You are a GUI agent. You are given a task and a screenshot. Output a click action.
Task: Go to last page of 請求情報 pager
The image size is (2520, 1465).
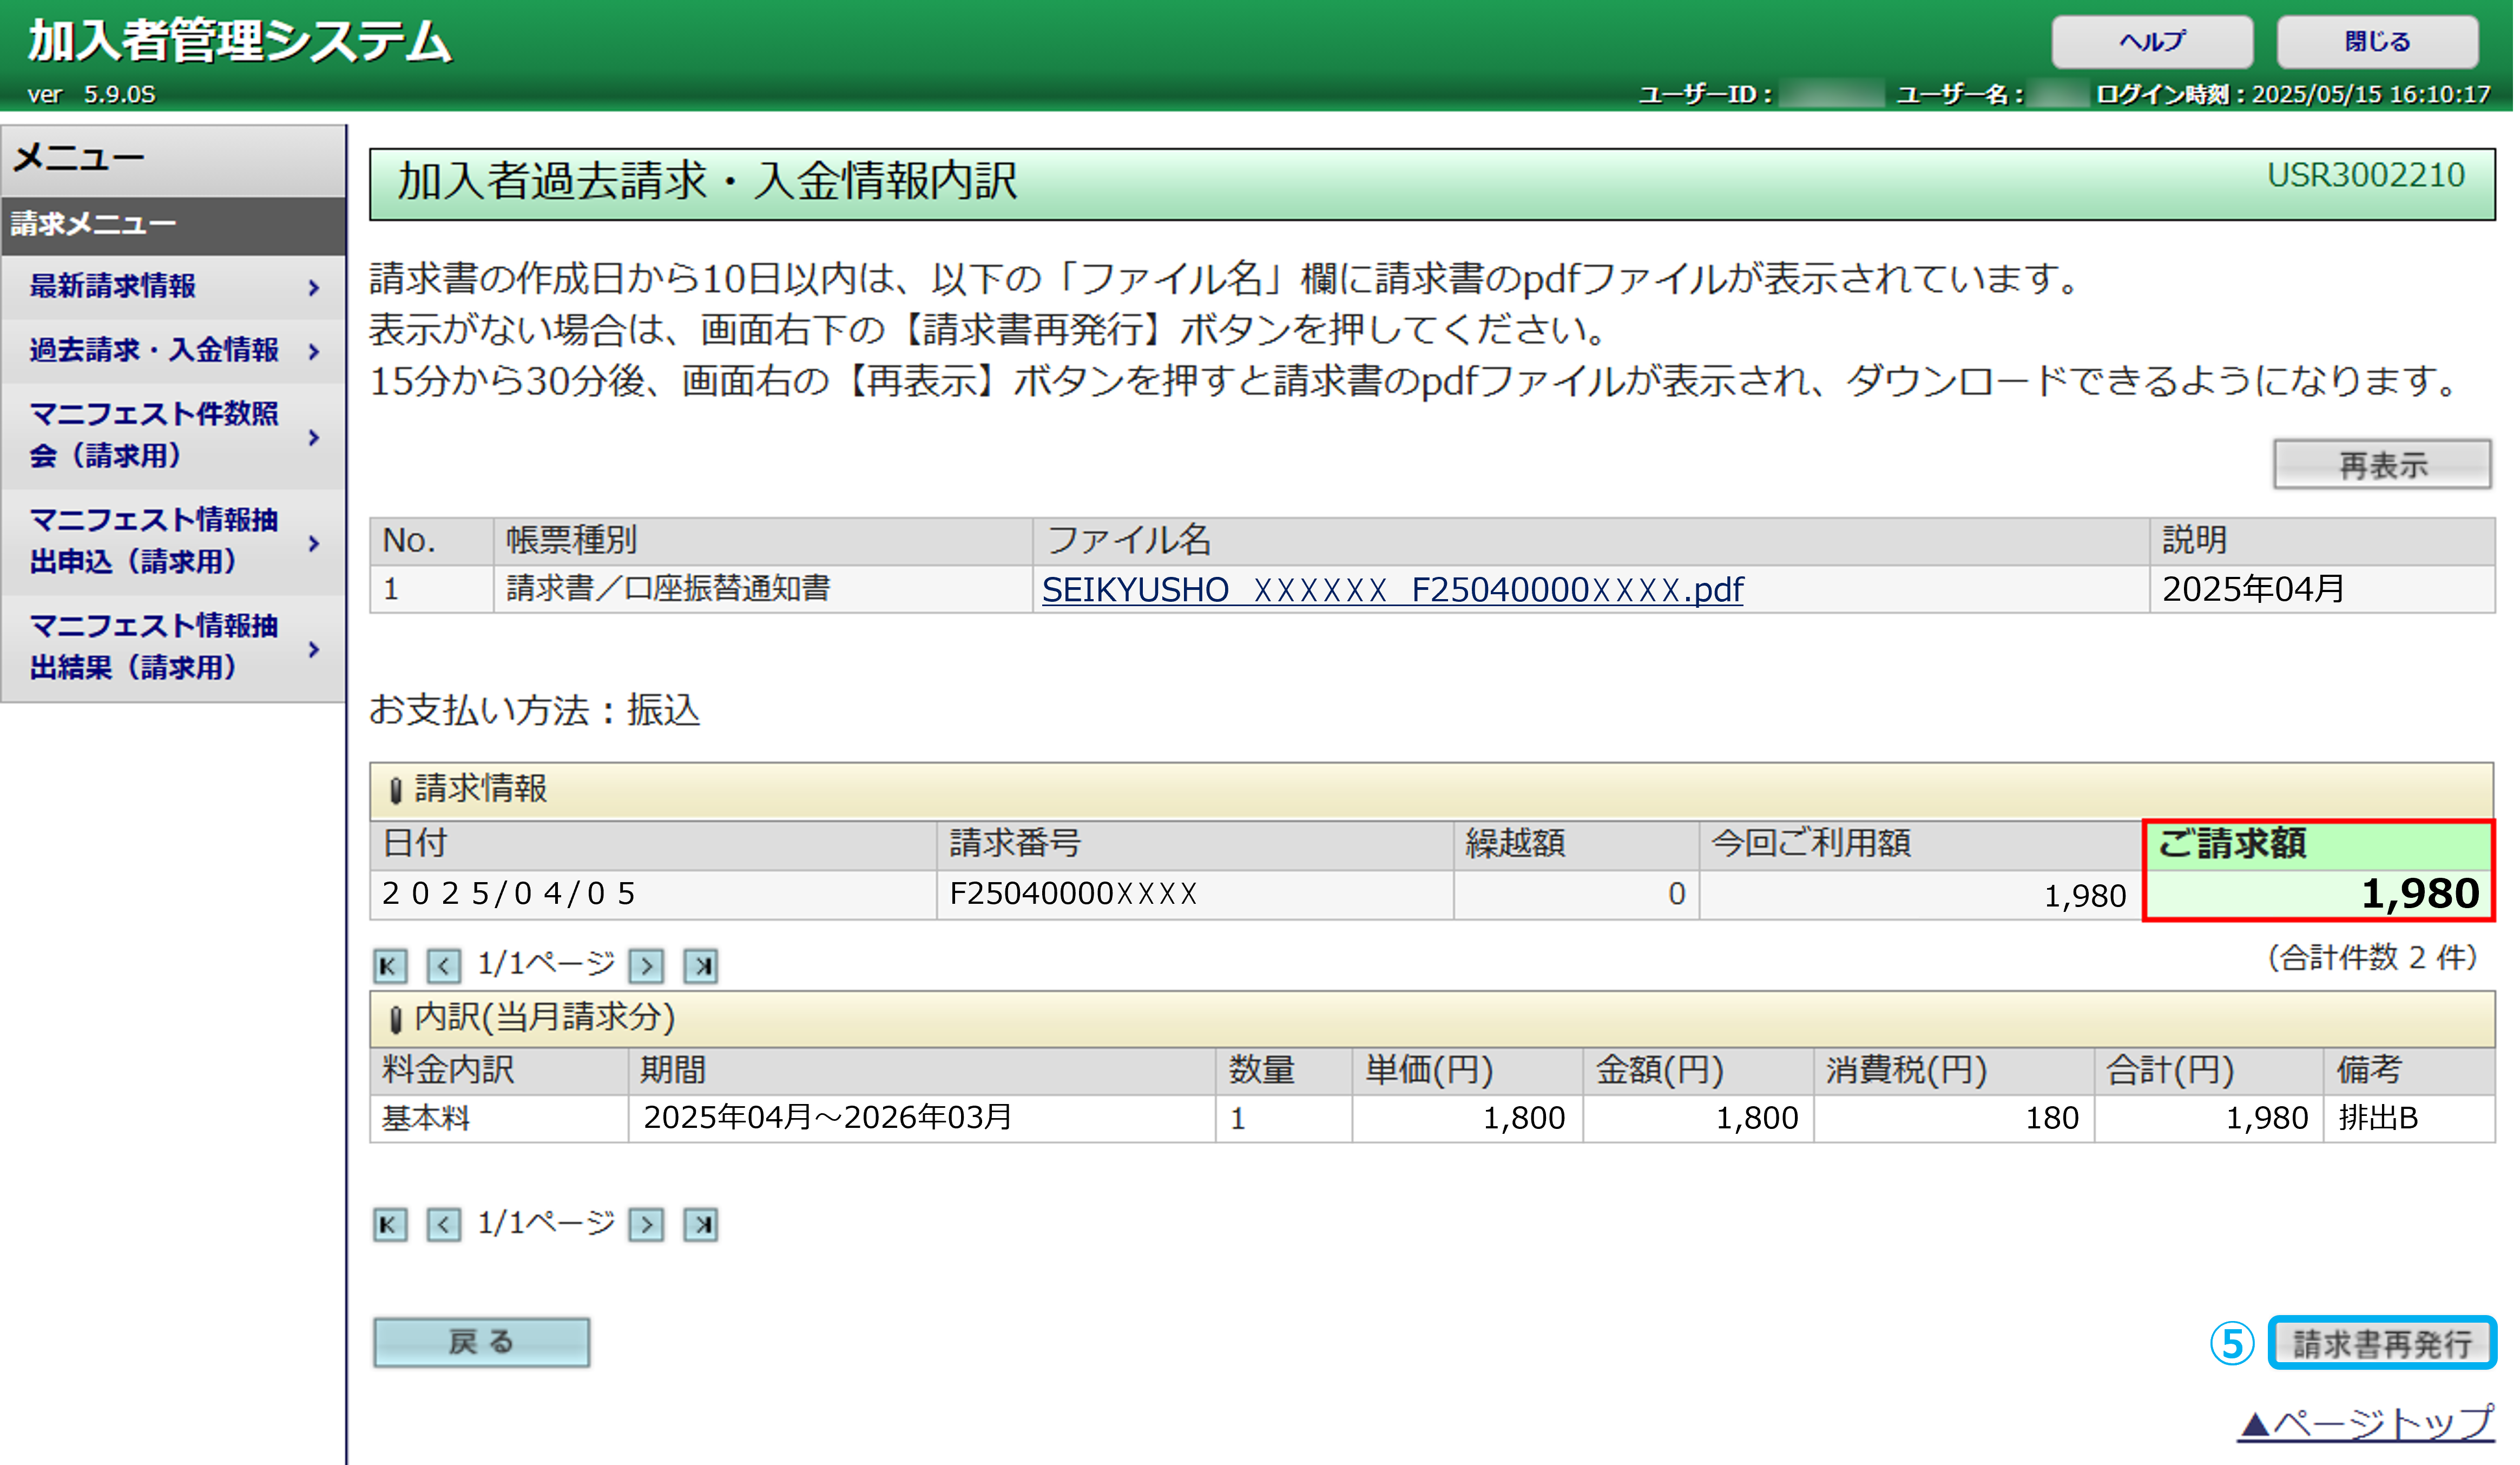[701, 965]
